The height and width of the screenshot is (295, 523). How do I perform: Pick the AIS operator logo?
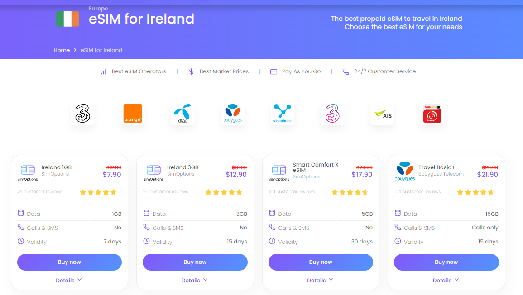click(382, 113)
